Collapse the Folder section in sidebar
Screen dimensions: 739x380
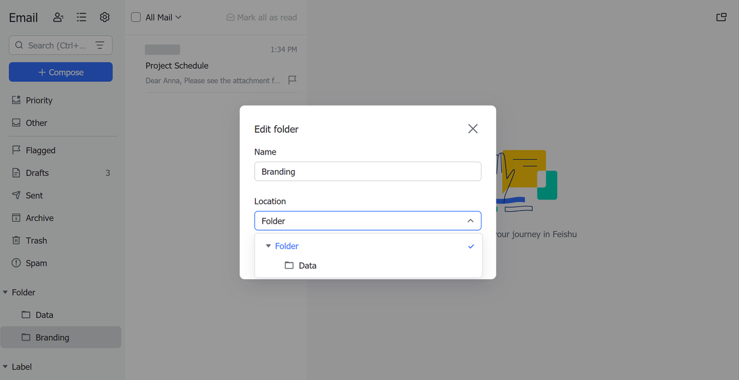[x=6, y=292]
